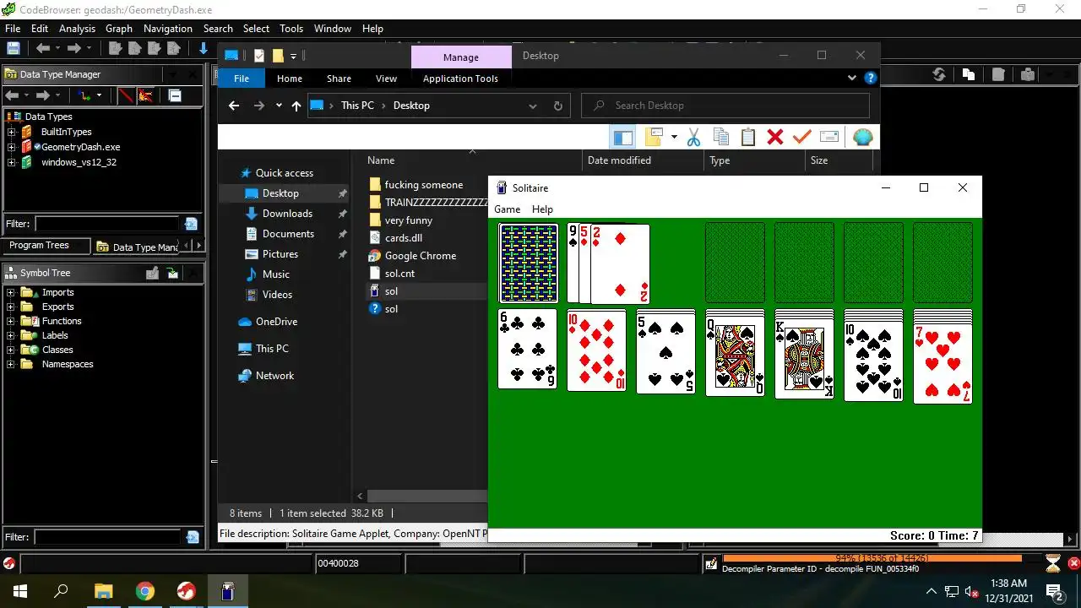Screen dimensions: 1081x608
Task: Expand the Explorer ribbon chevron
Action: click(x=851, y=78)
